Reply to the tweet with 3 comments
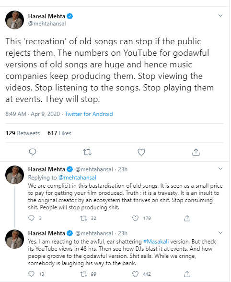The height and width of the screenshot is (282, 231). (31, 218)
